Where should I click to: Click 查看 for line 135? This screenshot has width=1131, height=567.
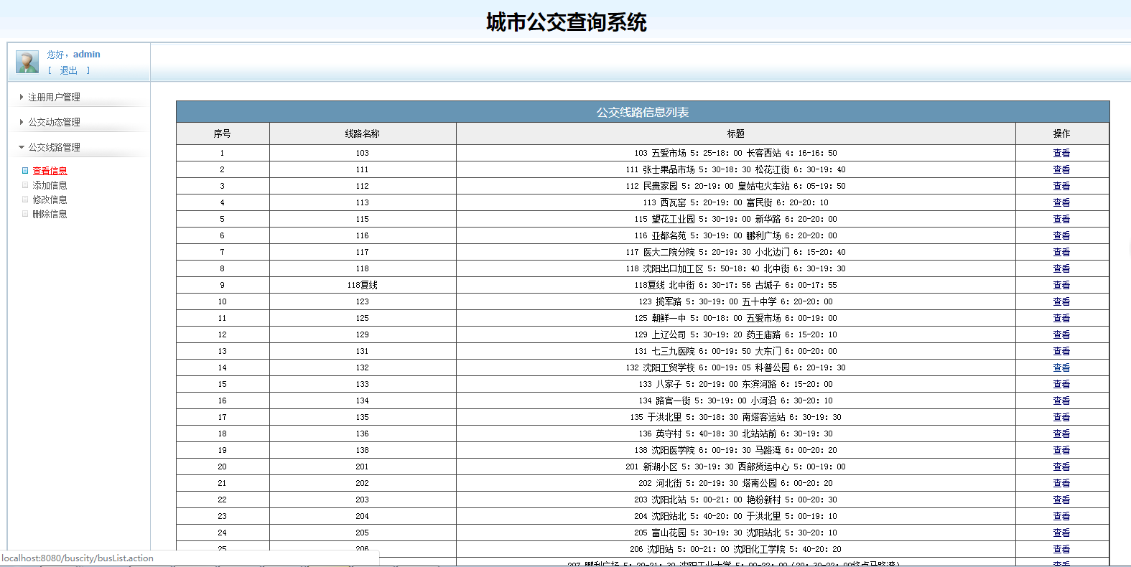click(x=1061, y=417)
